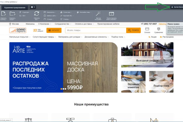This screenshot has width=183, height=122.
Task: Expand the О Компании menu
Action: (45, 24)
